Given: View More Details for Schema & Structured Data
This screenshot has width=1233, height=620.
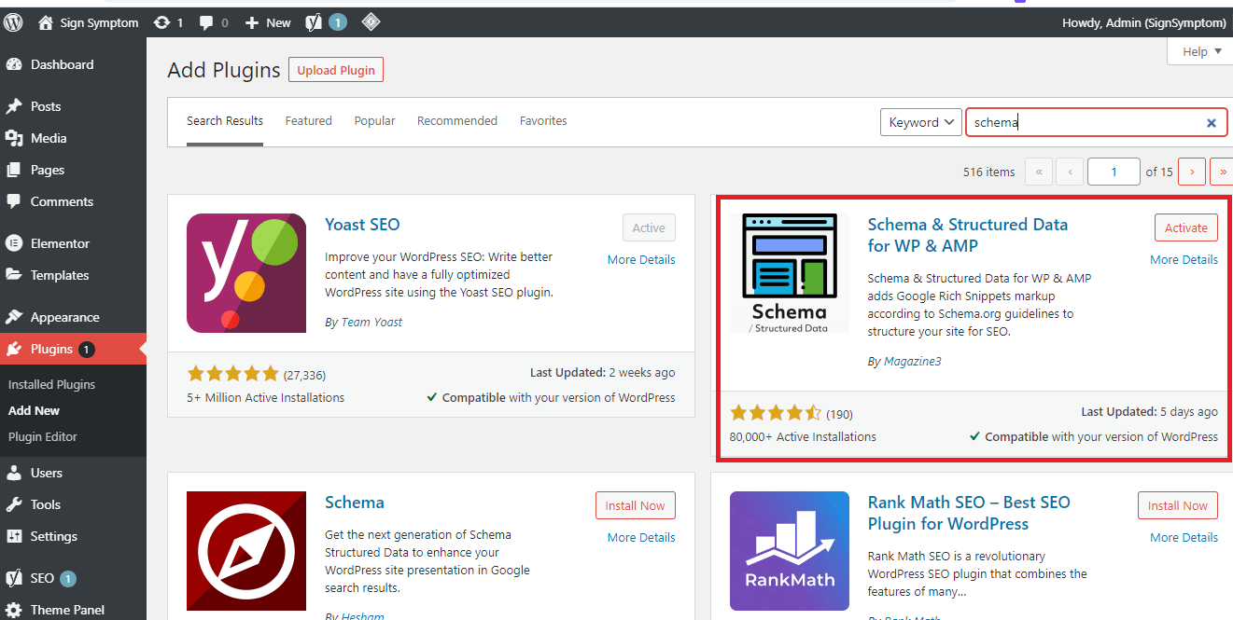Looking at the screenshot, I should (x=1184, y=260).
